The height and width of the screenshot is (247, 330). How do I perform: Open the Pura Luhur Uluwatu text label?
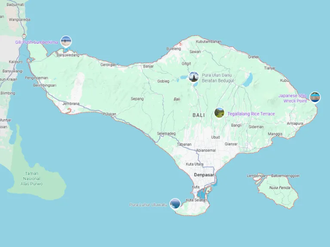point(148,205)
